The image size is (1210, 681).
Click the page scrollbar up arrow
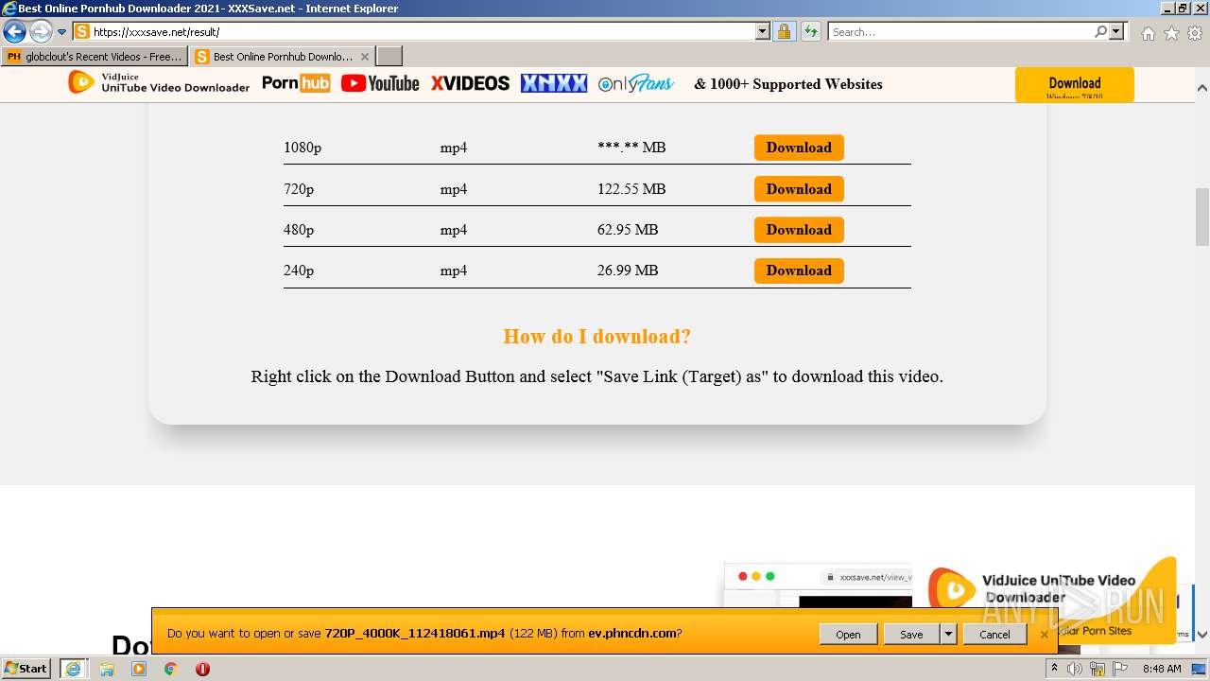[1202, 88]
